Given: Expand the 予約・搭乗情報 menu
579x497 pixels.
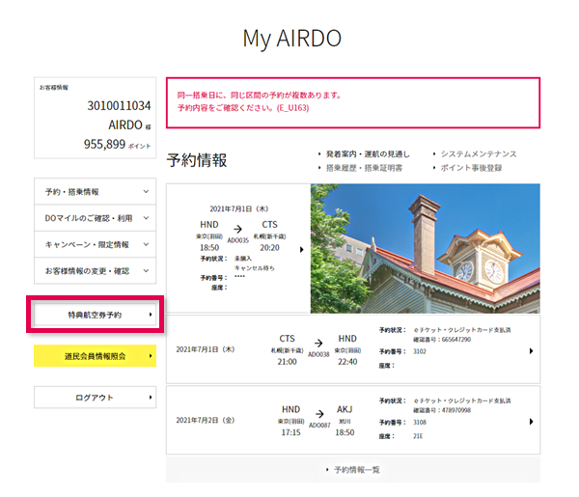Looking at the screenshot, I should (x=95, y=191).
